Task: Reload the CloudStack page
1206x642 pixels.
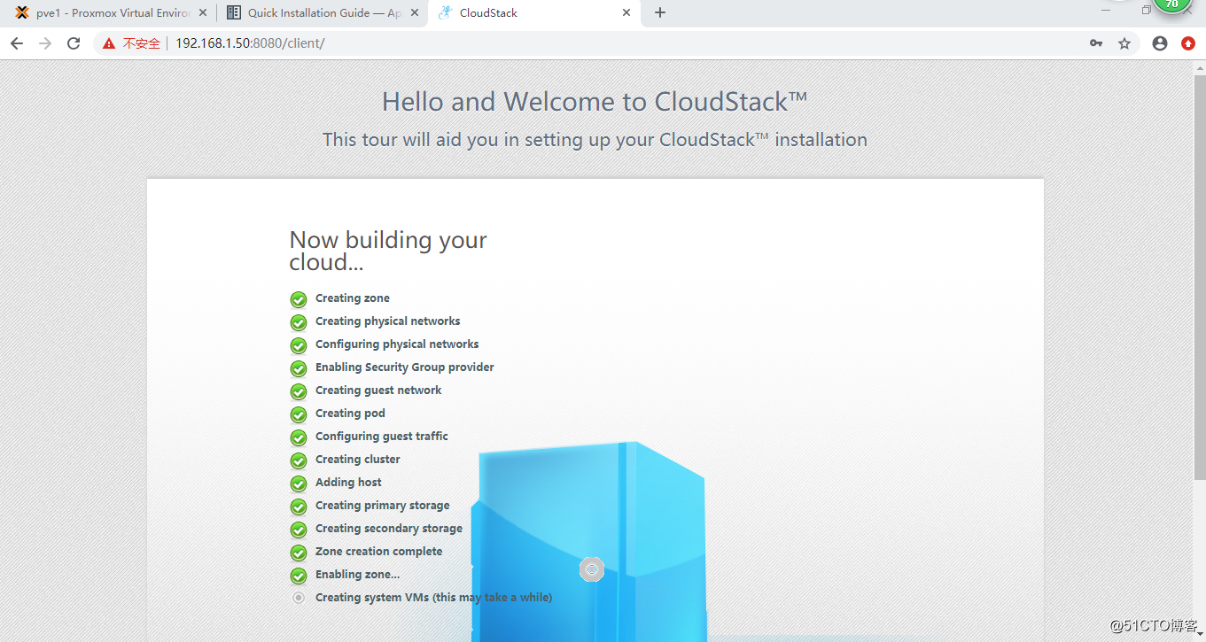Action: click(74, 43)
